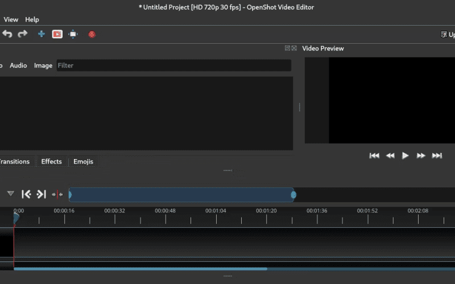
Task: Float the Project Files panel
Action: (287, 48)
